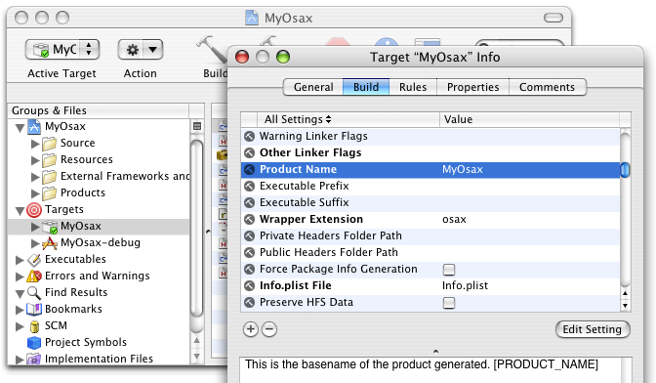656x383 pixels.
Task: Enable Force Package Info Generation checkbox
Action: click(448, 270)
